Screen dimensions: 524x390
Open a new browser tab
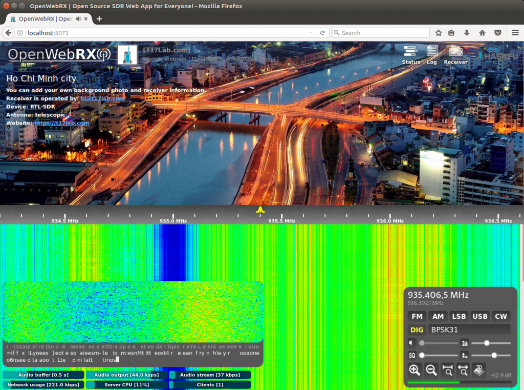99,18
